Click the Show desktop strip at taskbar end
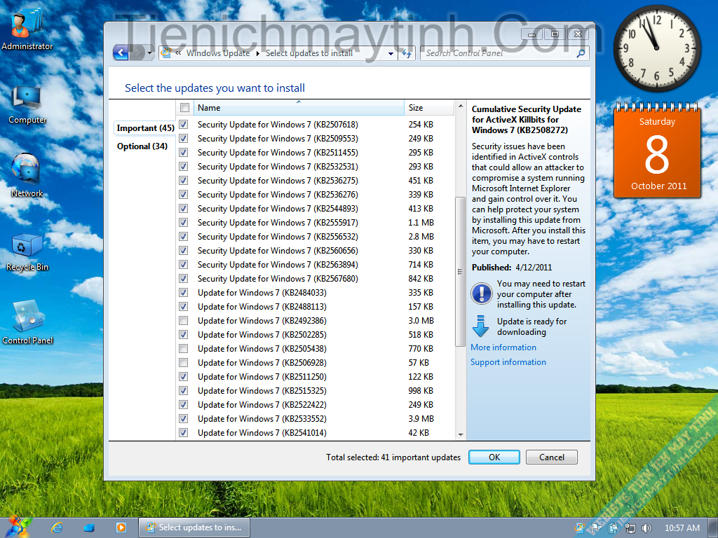 [712, 528]
